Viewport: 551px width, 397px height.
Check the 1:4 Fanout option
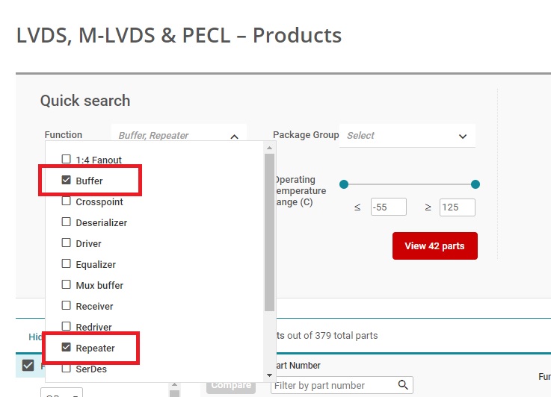67,160
